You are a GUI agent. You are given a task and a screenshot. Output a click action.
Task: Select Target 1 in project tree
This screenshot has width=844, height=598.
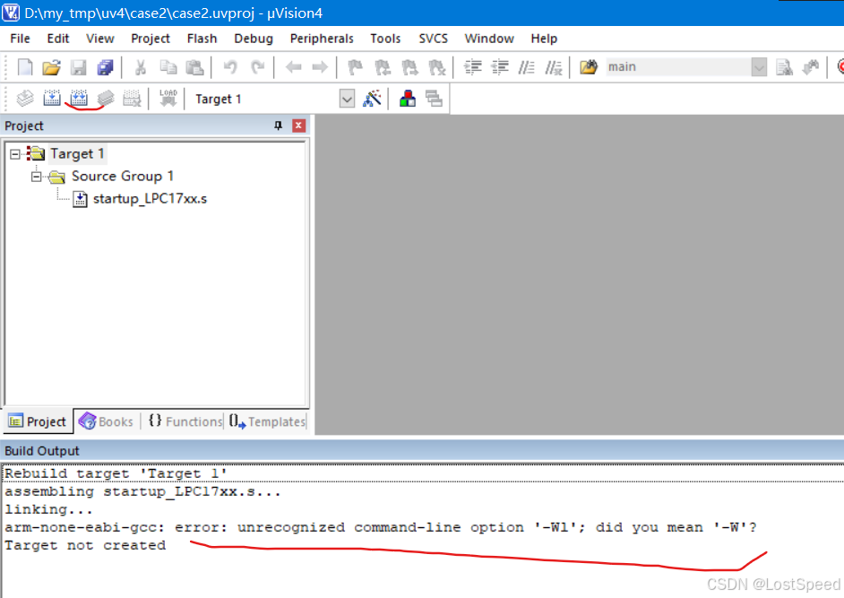click(77, 154)
